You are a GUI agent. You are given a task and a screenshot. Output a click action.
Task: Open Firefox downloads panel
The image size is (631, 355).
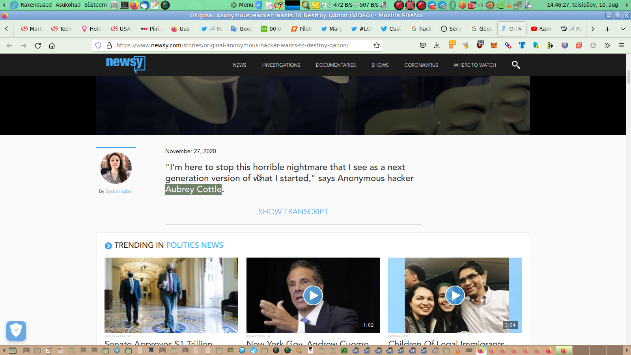[437, 45]
